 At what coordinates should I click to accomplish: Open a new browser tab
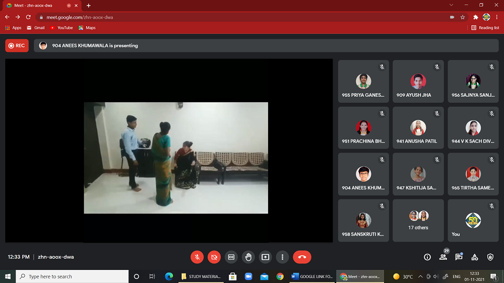(x=89, y=6)
